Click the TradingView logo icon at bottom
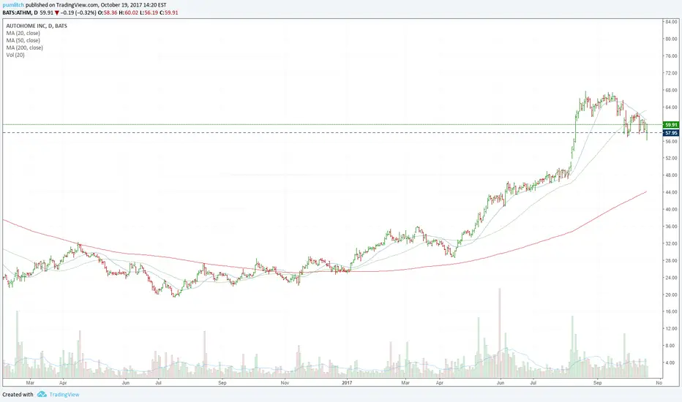Image resolution: width=682 pixels, height=402 pixels. (x=42, y=394)
